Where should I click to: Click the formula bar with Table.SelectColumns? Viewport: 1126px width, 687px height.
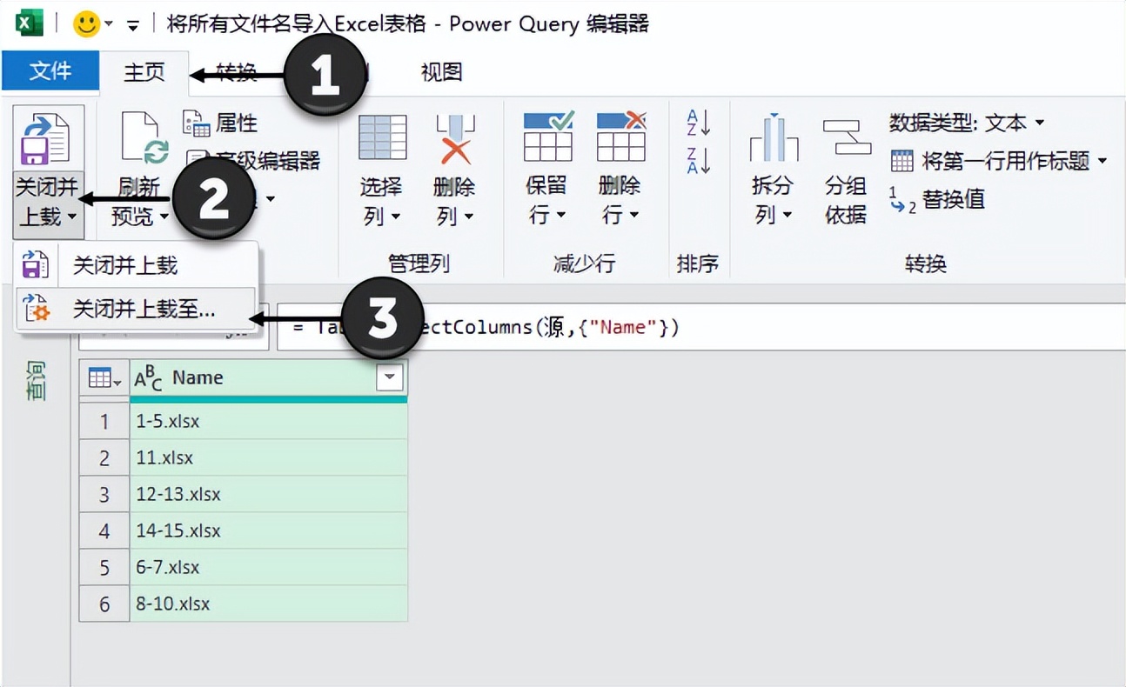(x=701, y=327)
